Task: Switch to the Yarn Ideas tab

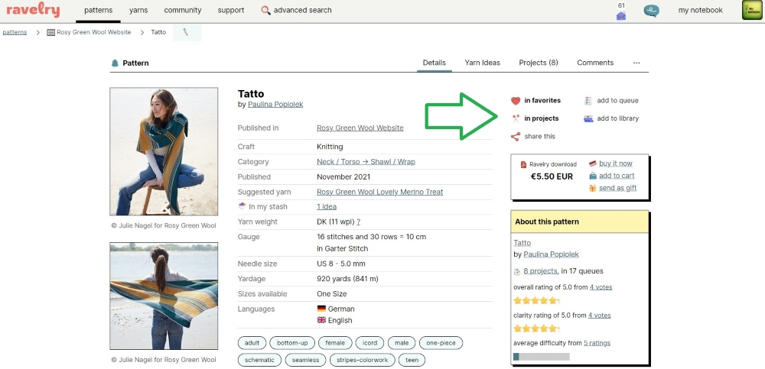Action: pyautogui.click(x=482, y=63)
